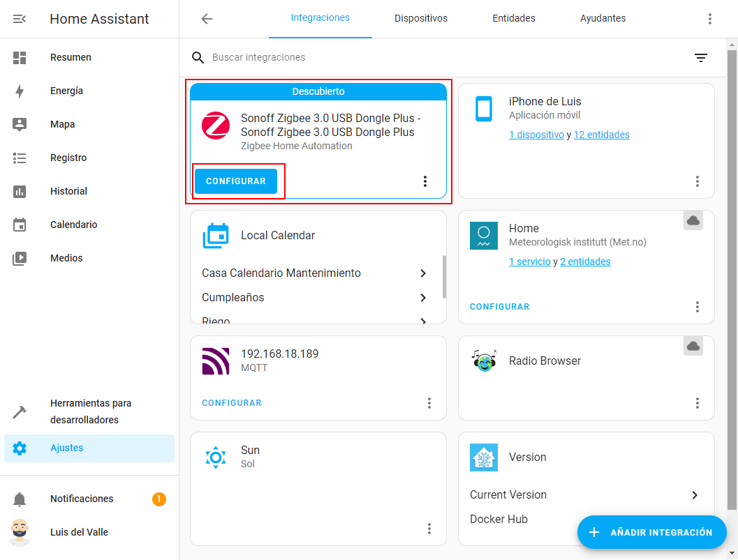The height and width of the screenshot is (560, 738).
Task: Expand the Cumpleaños calendar entry
Action: pyautogui.click(x=422, y=298)
